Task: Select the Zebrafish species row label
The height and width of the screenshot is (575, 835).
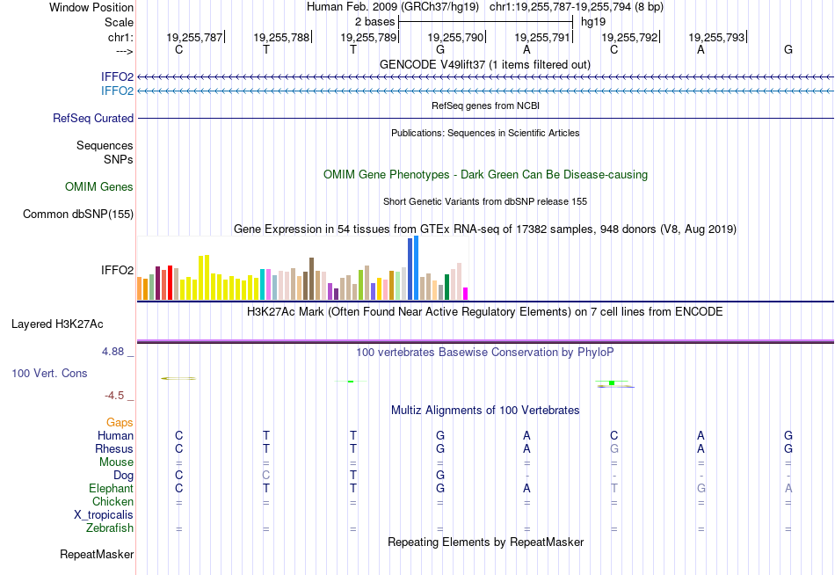Action: pyautogui.click(x=110, y=528)
